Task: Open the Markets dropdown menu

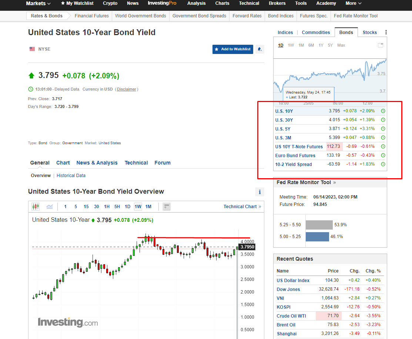Action: (38, 3)
